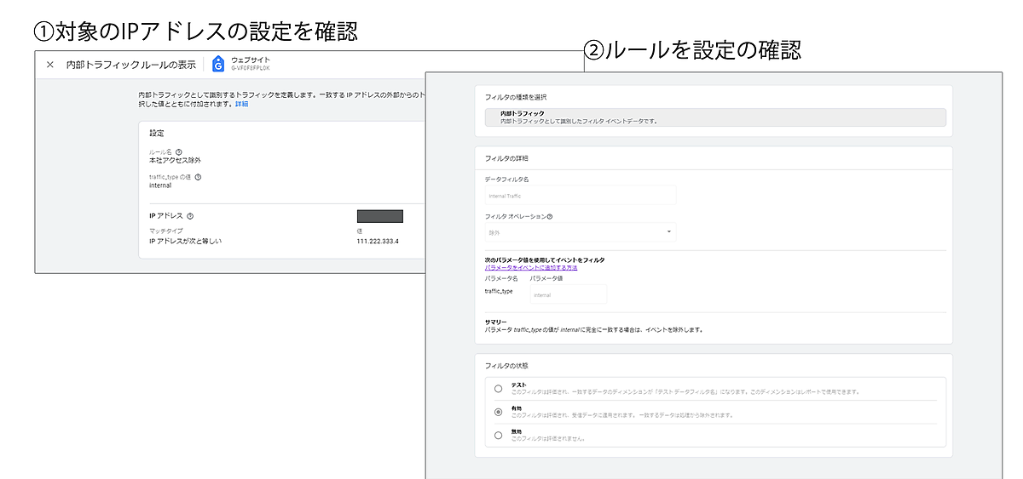The height and width of the screenshot is (479, 1023).
Task: Open the フィルタ オペレーション dropdown arrow
Action: [668, 231]
